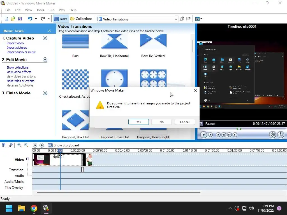Viewport: 287px width, 215px height.
Task: Click the Back button in preview controls
Action: tap(218, 135)
